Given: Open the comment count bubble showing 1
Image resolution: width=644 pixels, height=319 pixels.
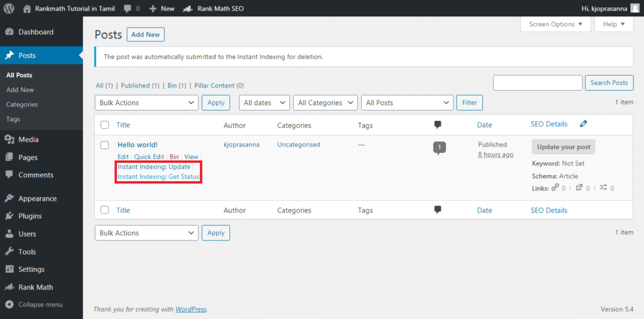Looking at the screenshot, I should tap(440, 148).
